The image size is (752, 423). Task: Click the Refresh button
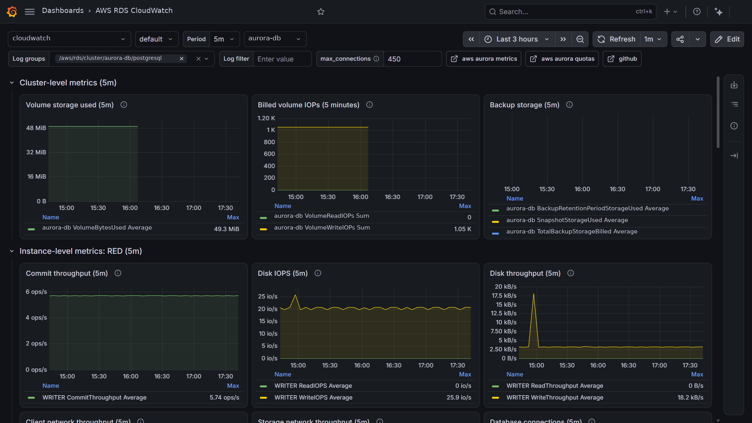(616, 39)
